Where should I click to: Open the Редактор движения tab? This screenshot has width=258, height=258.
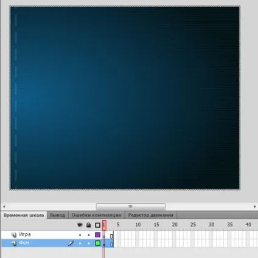point(151,215)
